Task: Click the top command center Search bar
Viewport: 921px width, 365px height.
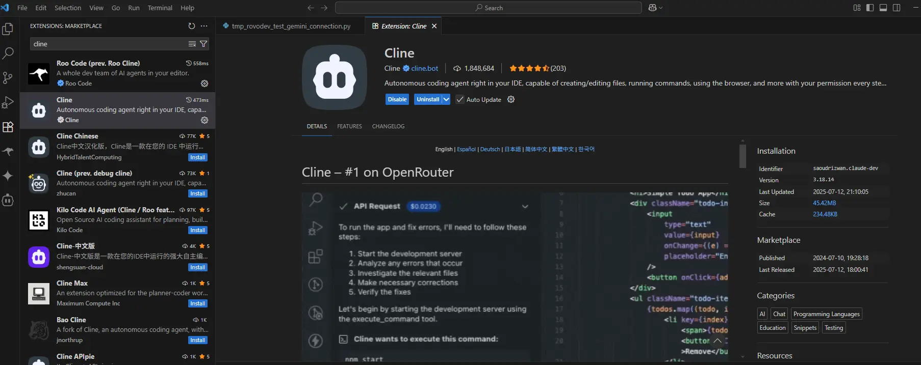Action: click(x=489, y=8)
